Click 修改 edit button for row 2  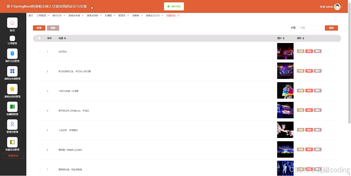(x=309, y=71)
